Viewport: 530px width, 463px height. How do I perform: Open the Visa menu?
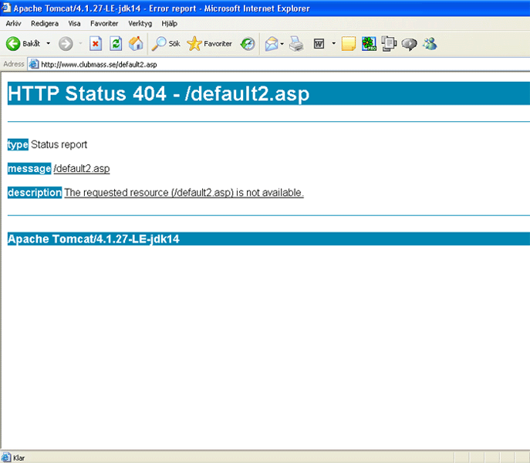(x=74, y=23)
